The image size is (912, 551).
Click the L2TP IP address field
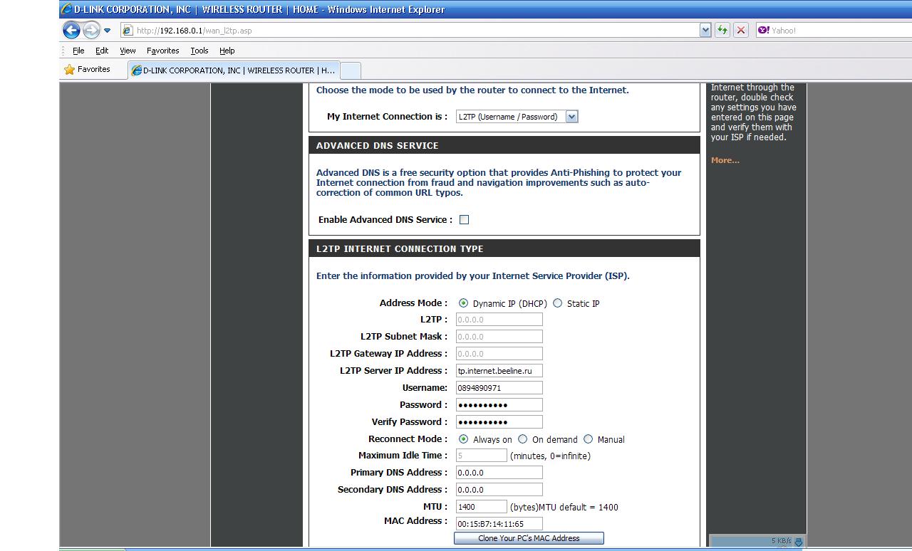point(499,320)
